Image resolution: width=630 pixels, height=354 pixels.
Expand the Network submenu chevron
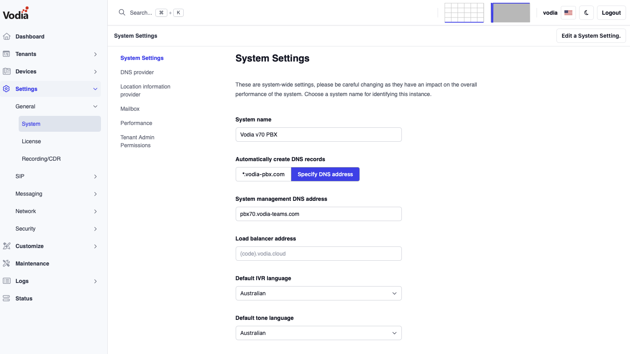[95, 211]
